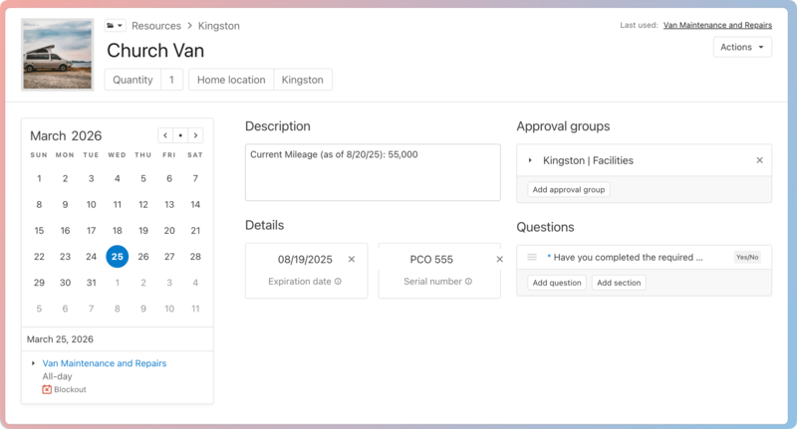Select March 9 on the calendar
The image size is (797, 429).
tap(65, 205)
